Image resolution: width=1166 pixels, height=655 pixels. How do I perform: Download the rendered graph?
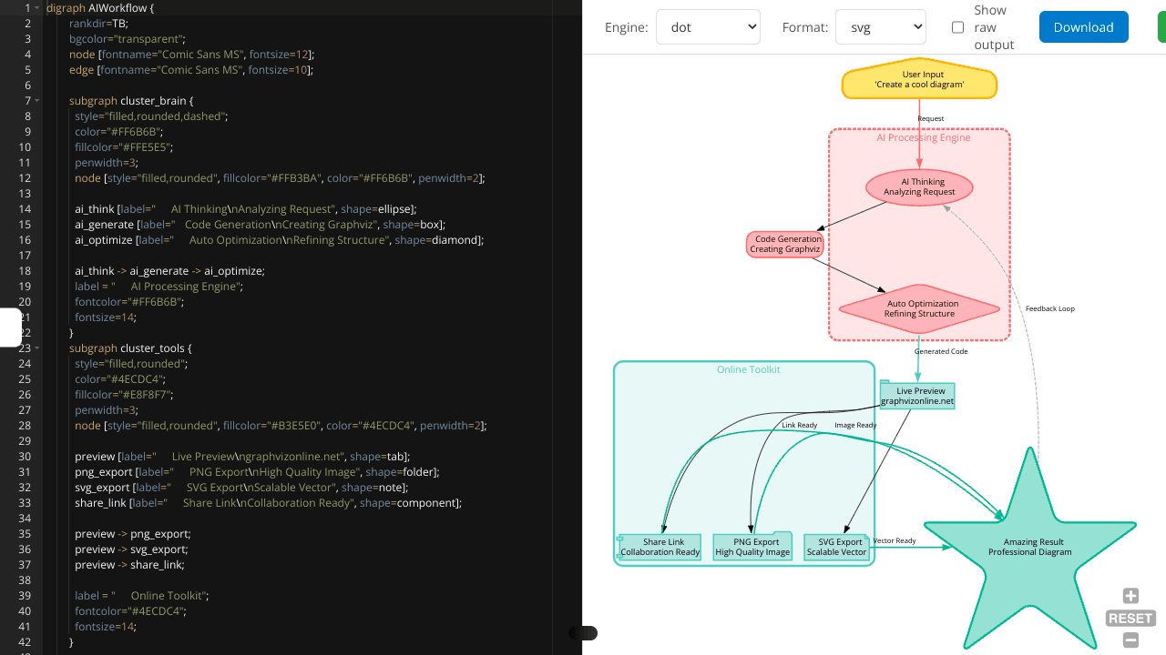pos(1084,27)
